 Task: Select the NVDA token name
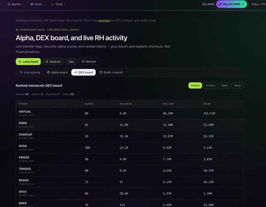click(x=23, y=146)
